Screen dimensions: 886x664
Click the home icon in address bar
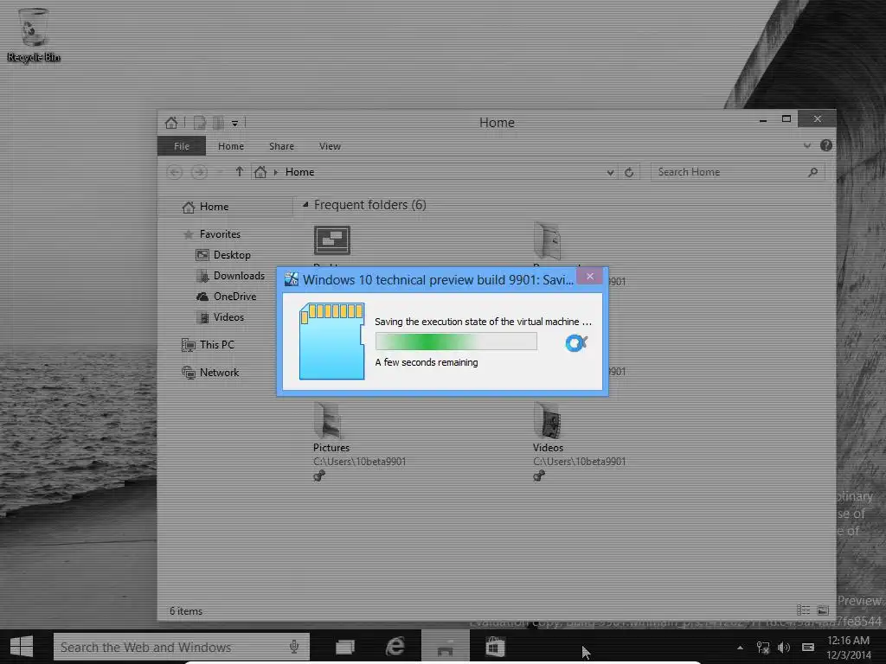pos(260,172)
